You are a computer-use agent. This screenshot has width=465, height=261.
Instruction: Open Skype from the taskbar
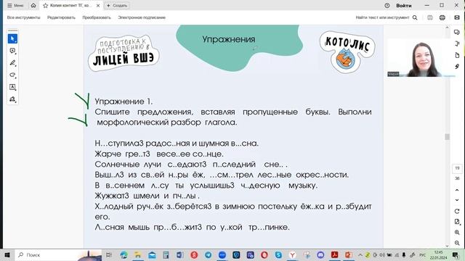pyautogui.click(x=278, y=254)
